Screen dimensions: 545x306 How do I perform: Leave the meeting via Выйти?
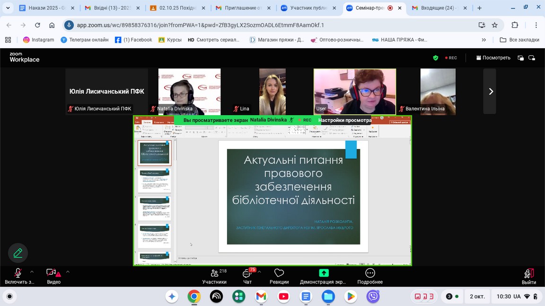pyautogui.click(x=528, y=276)
